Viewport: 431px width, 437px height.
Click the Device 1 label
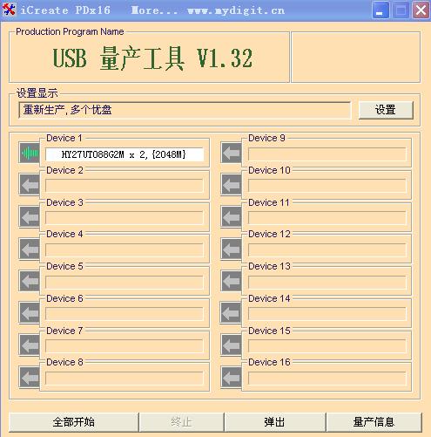click(x=64, y=138)
